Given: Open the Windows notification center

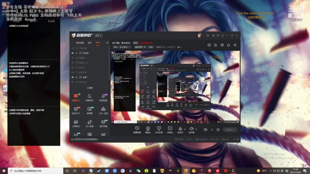Looking at the screenshot, I should [305, 171].
